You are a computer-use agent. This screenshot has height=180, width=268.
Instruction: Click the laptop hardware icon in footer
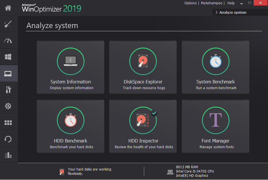click(x=170, y=172)
